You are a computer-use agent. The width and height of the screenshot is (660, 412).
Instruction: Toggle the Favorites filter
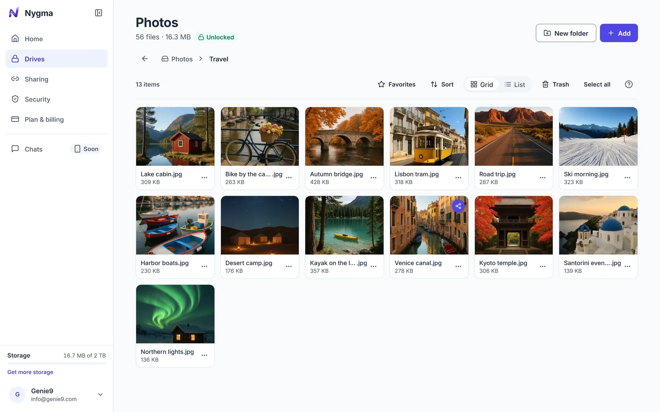pos(396,84)
